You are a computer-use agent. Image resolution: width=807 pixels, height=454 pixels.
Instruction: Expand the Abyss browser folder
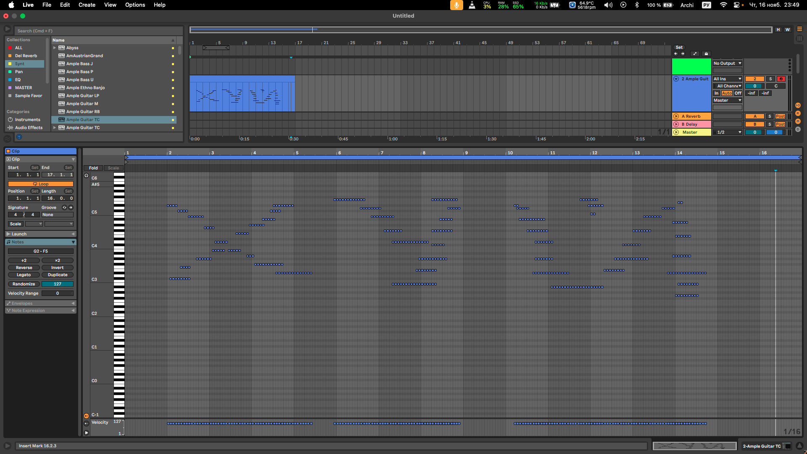(x=55, y=48)
